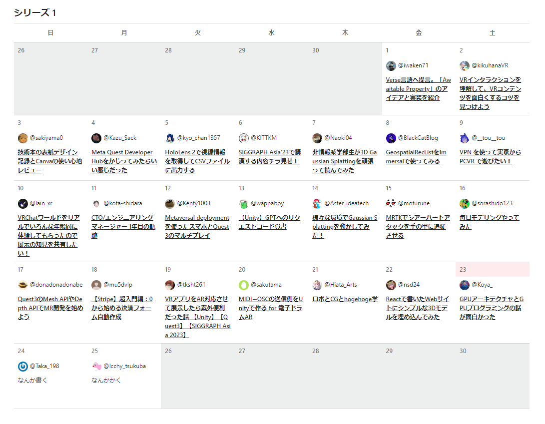Open the SIGGRAPH Asia'23で講演する内容 link

pyautogui.click(x=270, y=157)
